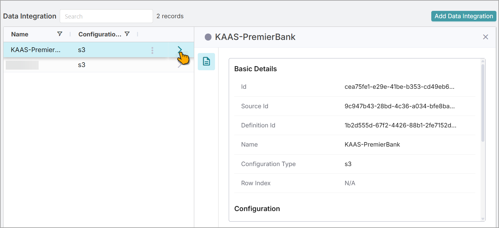This screenshot has height=228, width=499.
Task: Select the Name value KAAS-PremierBank
Action: pos(372,145)
